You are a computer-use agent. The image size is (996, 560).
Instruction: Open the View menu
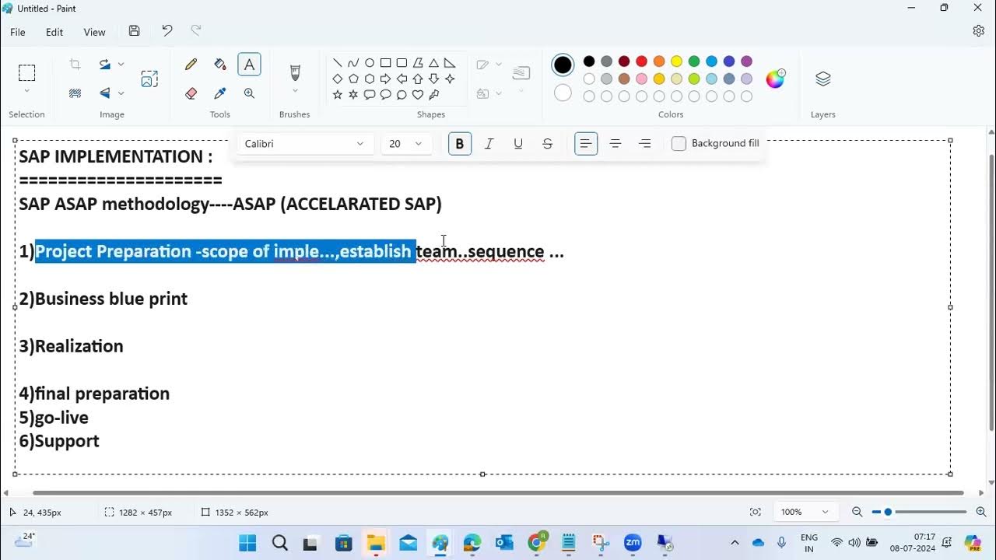pos(94,32)
